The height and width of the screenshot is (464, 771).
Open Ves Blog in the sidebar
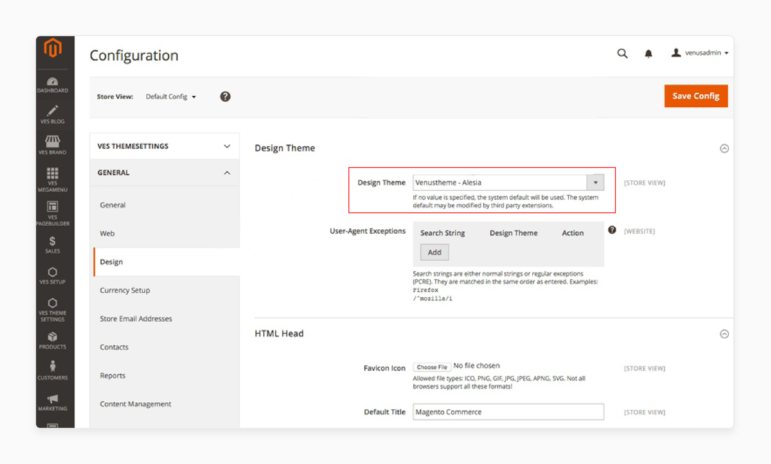[53, 115]
